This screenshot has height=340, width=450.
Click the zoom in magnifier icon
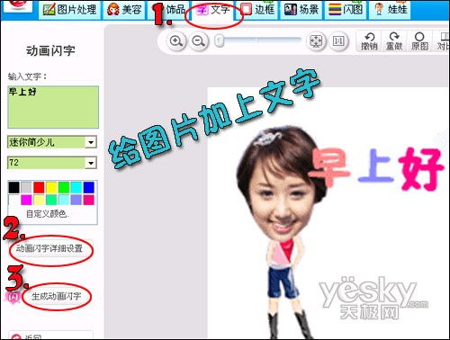coord(176,40)
